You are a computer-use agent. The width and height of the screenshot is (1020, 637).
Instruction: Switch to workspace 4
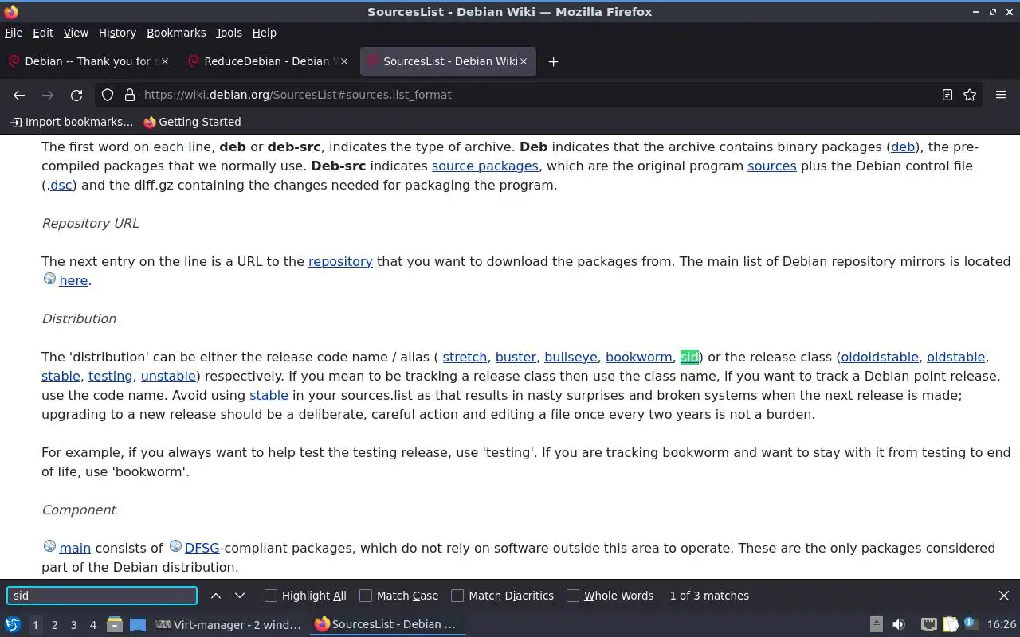point(92,625)
